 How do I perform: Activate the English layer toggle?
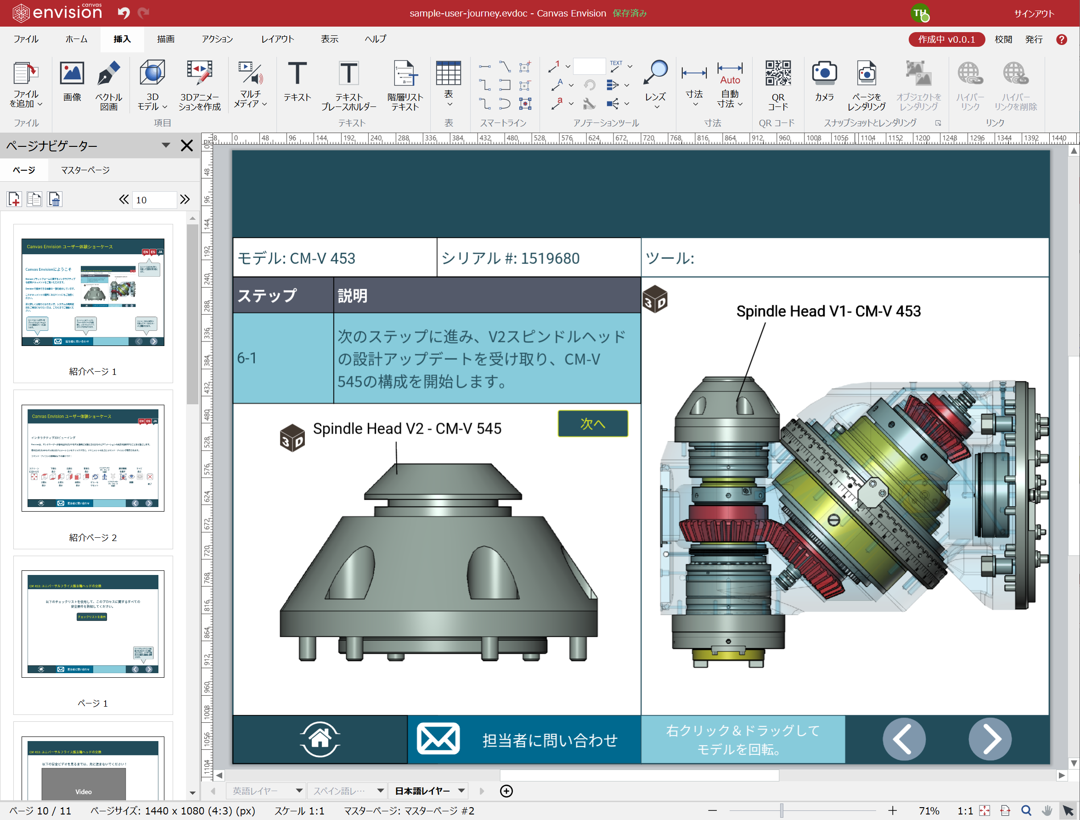coord(255,791)
